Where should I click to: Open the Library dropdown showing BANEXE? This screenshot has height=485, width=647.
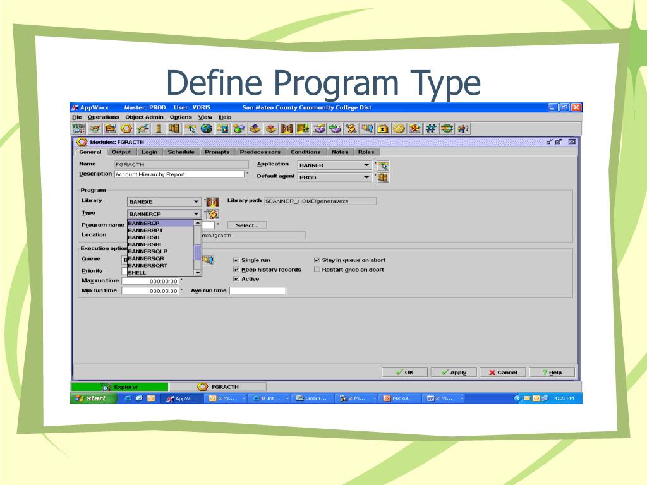pyautogui.click(x=164, y=202)
